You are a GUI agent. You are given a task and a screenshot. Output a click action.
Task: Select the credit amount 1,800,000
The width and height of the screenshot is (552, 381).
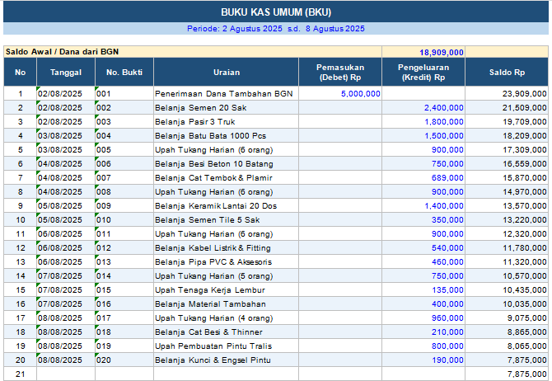[423, 121]
